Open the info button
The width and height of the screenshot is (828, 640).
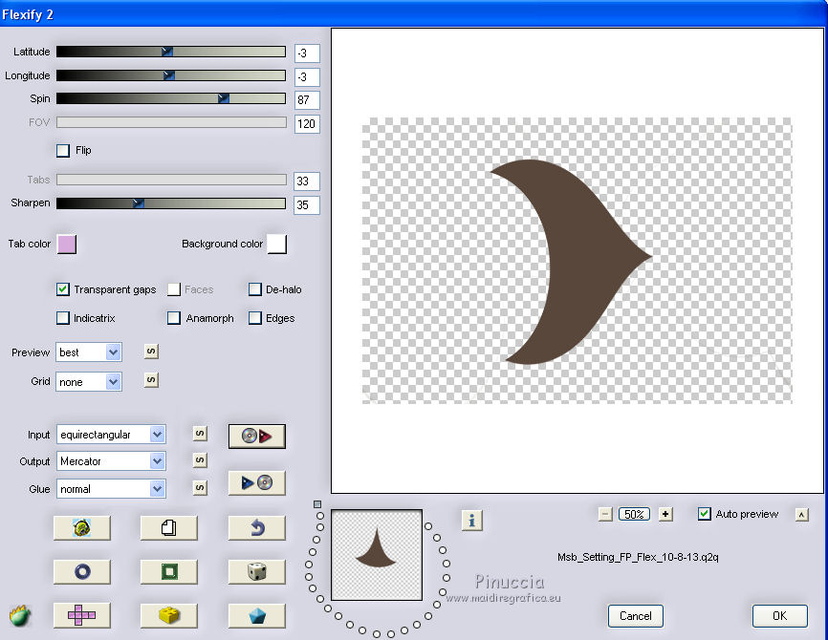[471, 521]
